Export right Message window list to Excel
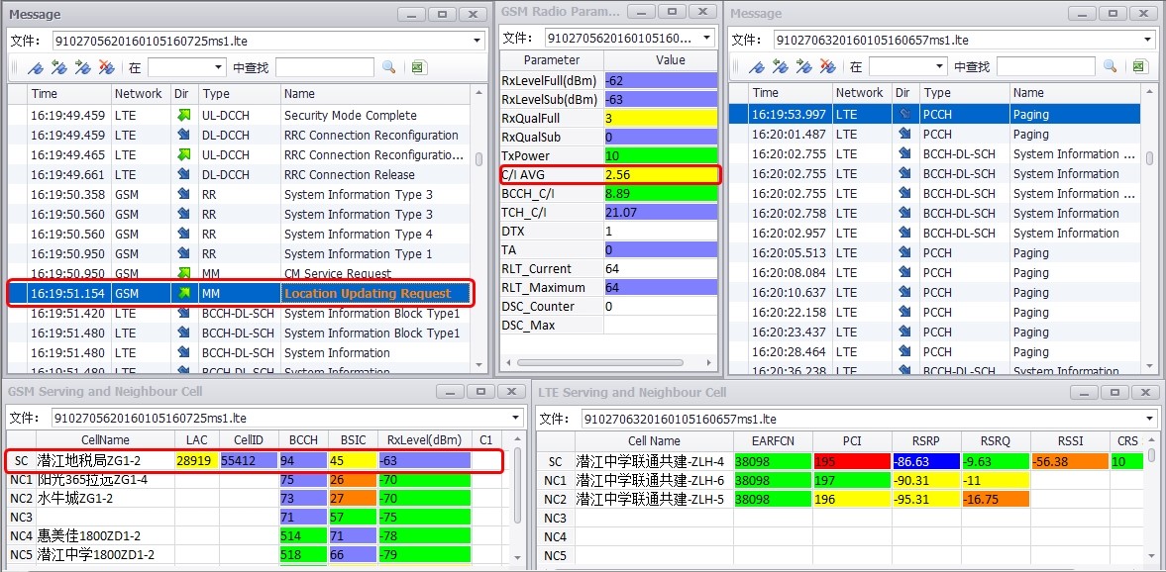Viewport: 1166px width, 572px height. [1139, 67]
